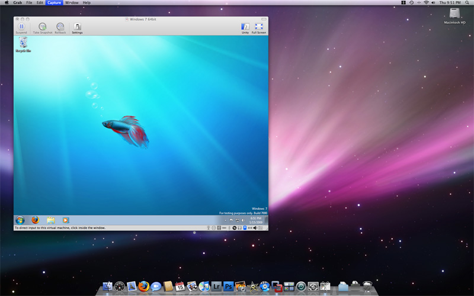
Task: Launch Photoshop from the Dock
Action: click(x=229, y=287)
